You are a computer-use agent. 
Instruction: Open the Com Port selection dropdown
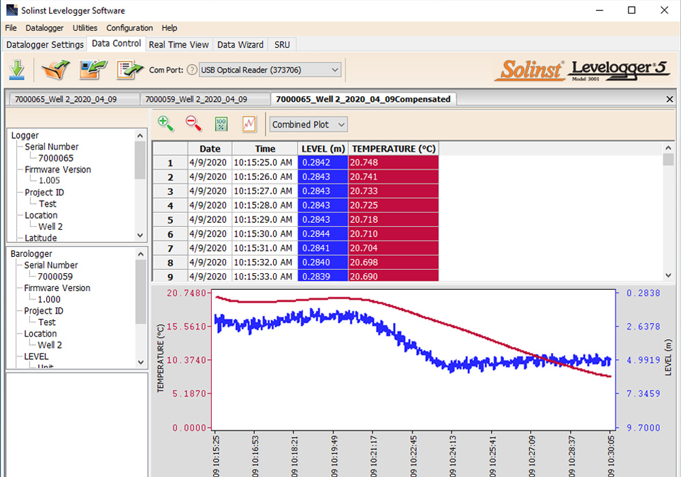point(335,70)
